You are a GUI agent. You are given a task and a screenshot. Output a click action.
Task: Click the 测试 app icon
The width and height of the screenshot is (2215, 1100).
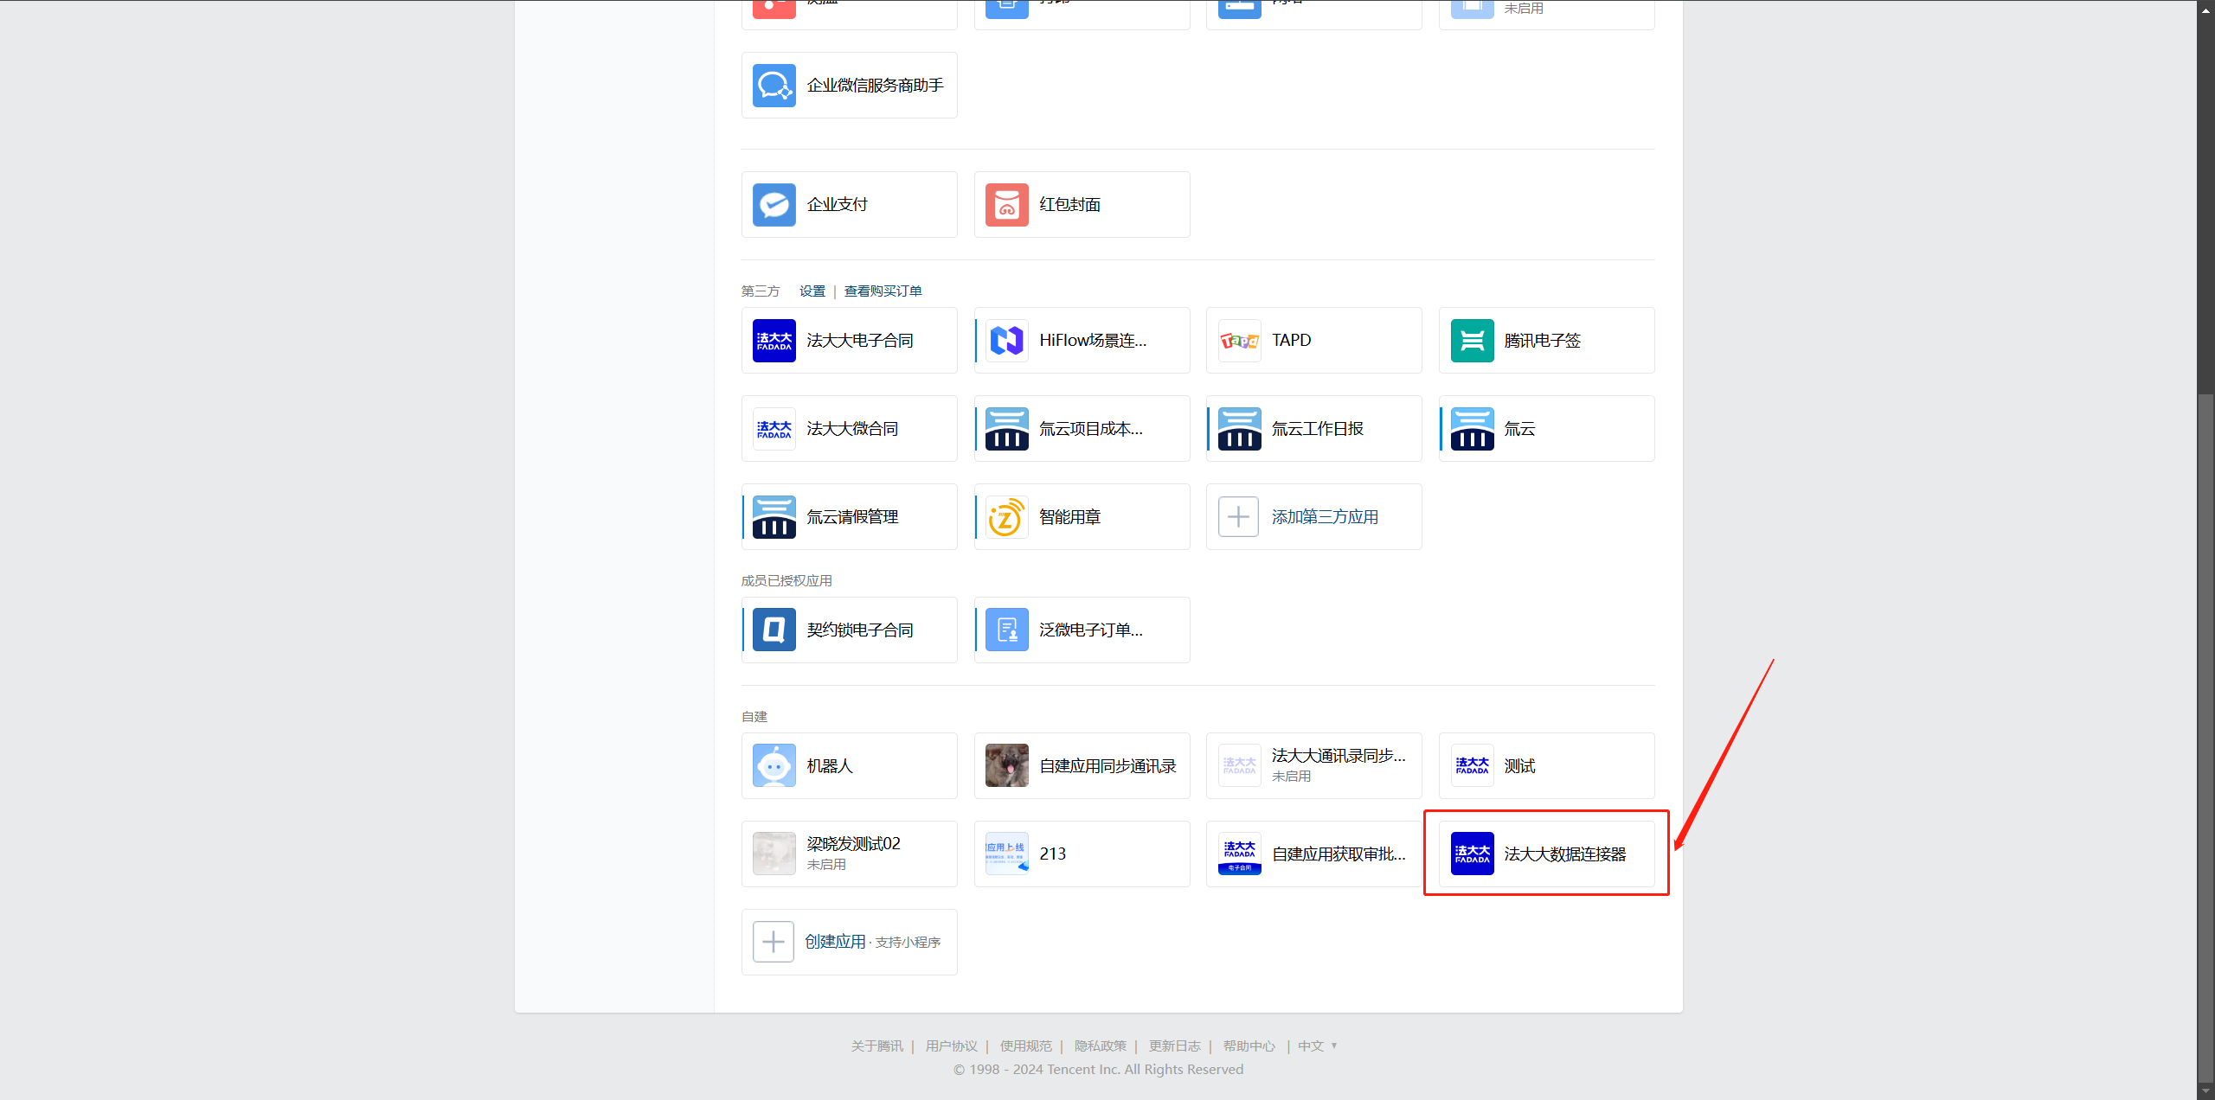1472,766
